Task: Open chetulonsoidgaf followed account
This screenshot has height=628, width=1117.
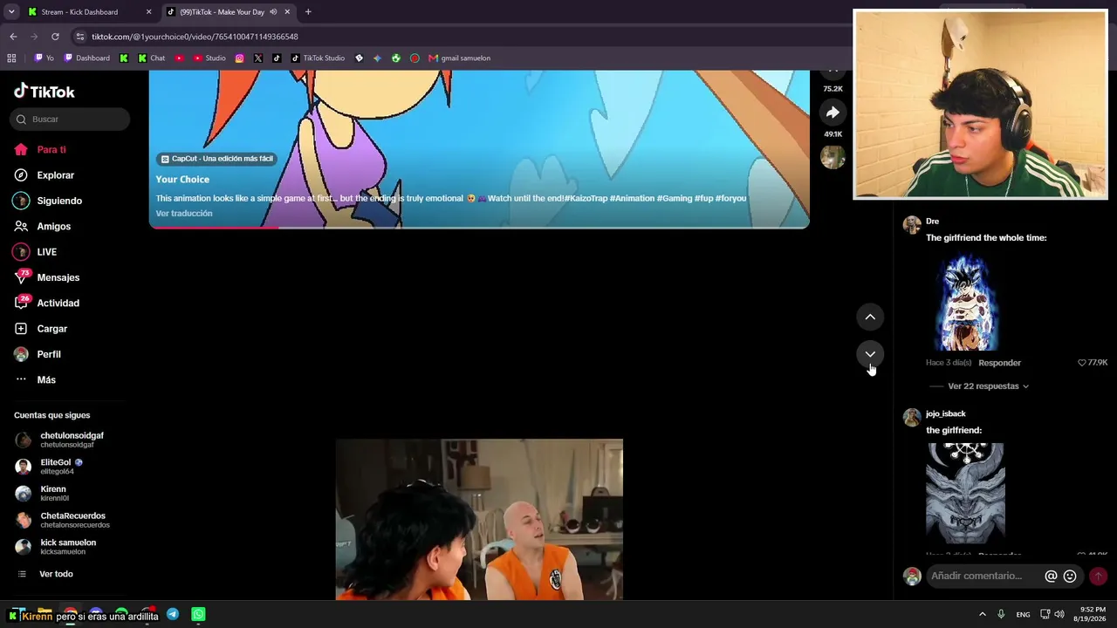Action: [59, 440]
